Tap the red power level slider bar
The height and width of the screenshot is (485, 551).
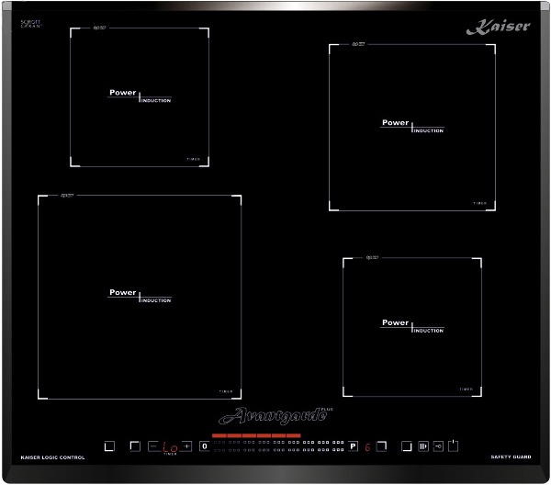(256, 435)
